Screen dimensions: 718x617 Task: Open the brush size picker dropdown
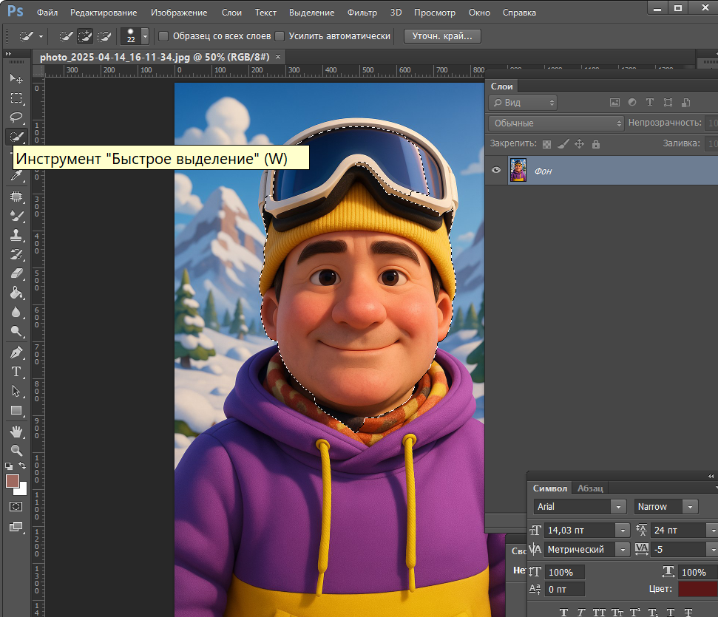click(x=145, y=36)
